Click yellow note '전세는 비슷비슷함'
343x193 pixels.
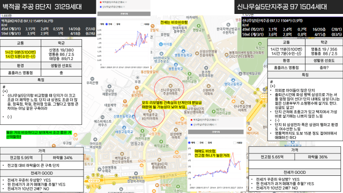(174, 23)
